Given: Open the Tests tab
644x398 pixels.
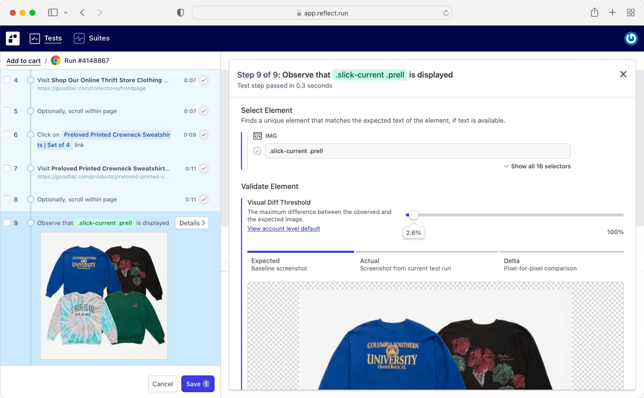Looking at the screenshot, I should [46, 38].
